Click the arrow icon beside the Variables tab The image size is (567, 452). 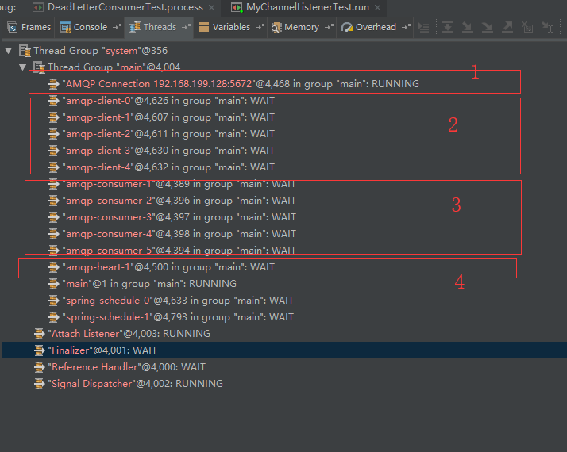tap(260, 27)
